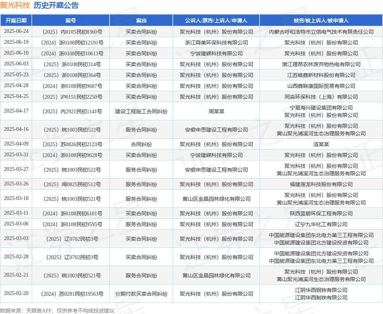Image resolution: width=383 pixels, height=314 pixels.
Task: Click the 2025-04-09 date cell
Action: [16, 144]
